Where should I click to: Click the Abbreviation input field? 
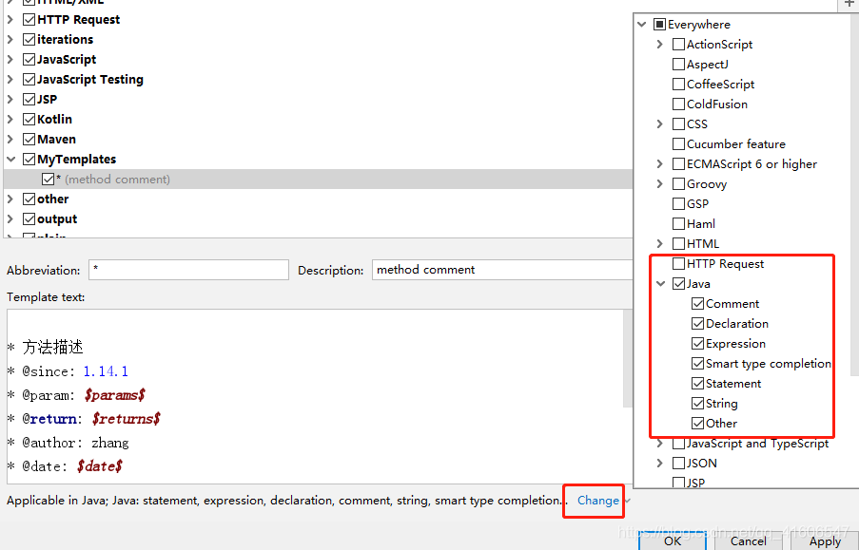(188, 270)
